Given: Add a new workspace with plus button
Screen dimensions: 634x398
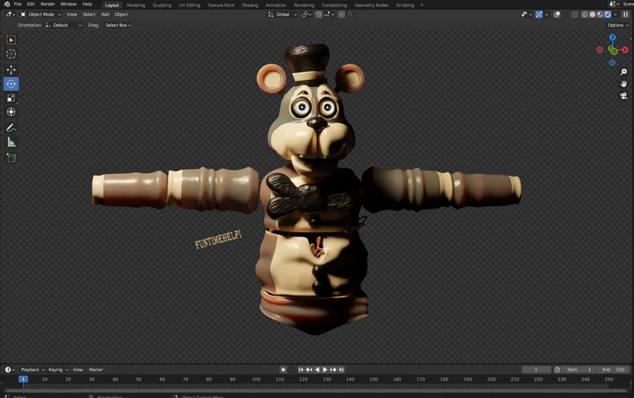Looking at the screenshot, I should 422,5.
